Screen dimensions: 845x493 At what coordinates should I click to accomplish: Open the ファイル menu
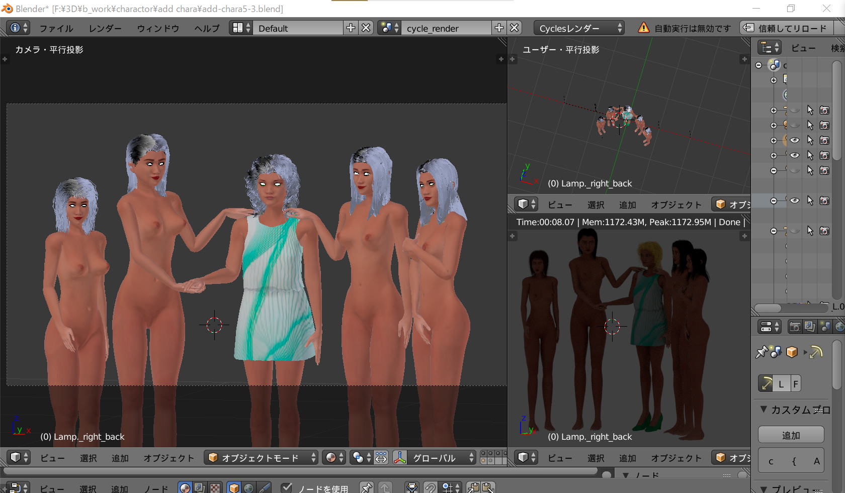56,29
